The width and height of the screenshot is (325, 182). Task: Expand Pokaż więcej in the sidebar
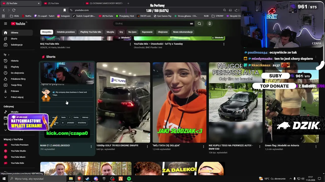[17, 97]
